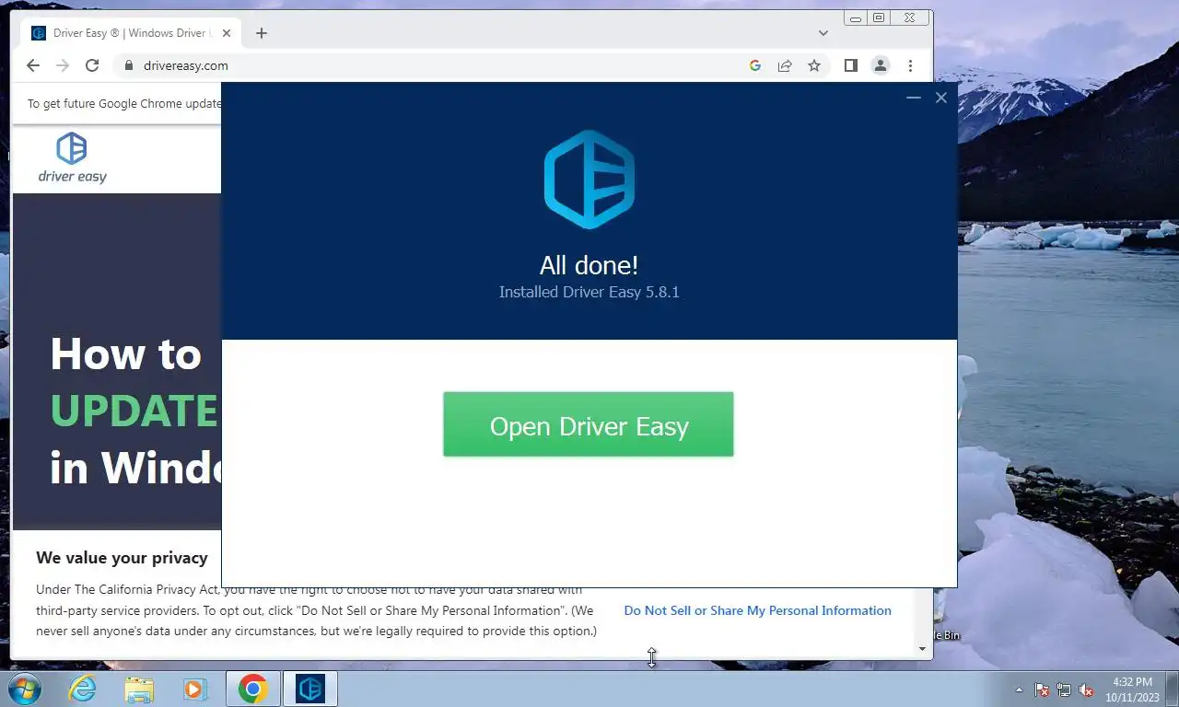
Task: Click the drivereasy.com address bar
Action: pyautogui.click(x=433, y=65)
